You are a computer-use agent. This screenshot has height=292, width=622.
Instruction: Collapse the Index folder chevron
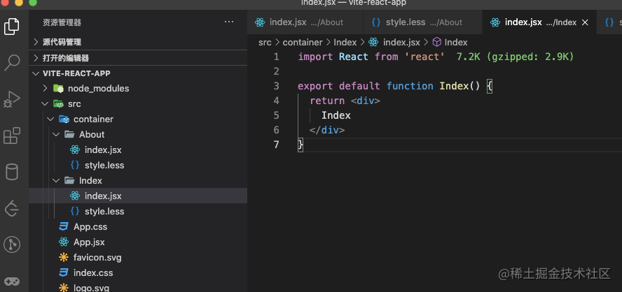[x=56, y=180]
